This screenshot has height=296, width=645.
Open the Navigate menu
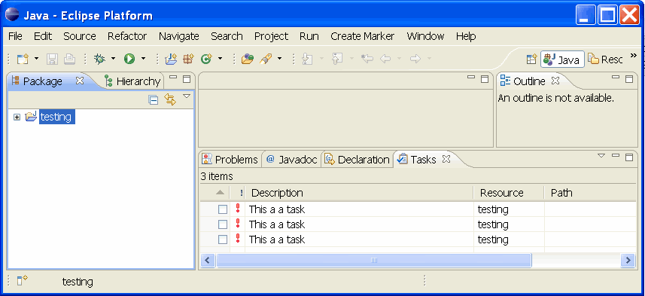pos(179,36)
